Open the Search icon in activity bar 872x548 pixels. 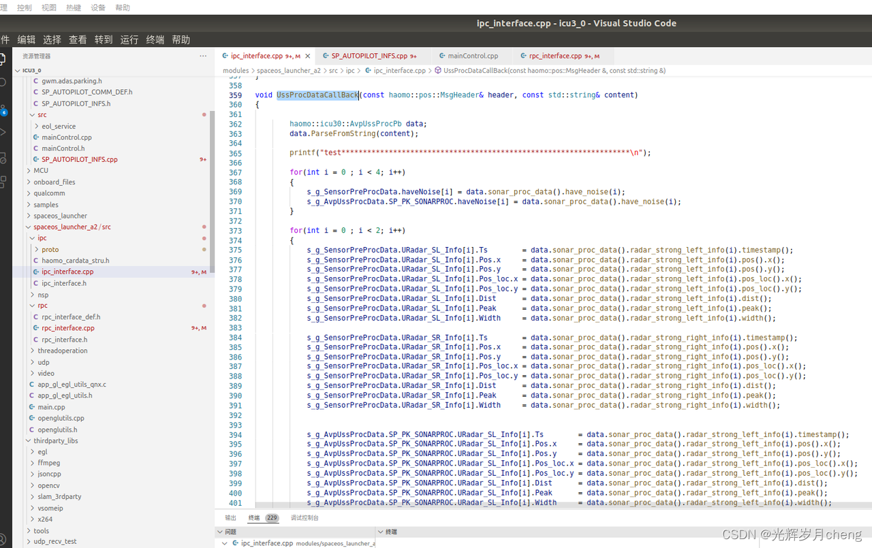(x=3, y=82)
